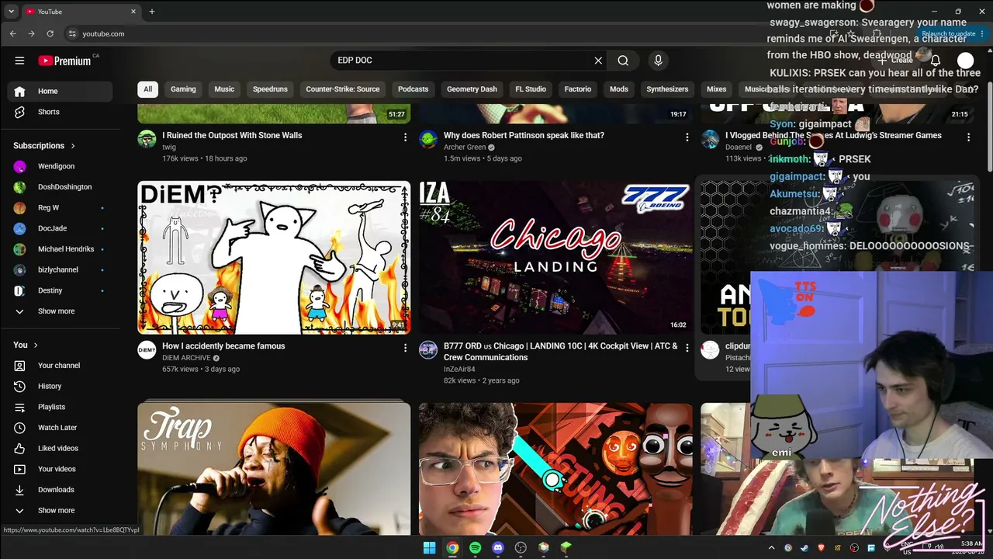The image size is (993, 559).
Task: Open Discord from the taskbar
Action: 498,547
